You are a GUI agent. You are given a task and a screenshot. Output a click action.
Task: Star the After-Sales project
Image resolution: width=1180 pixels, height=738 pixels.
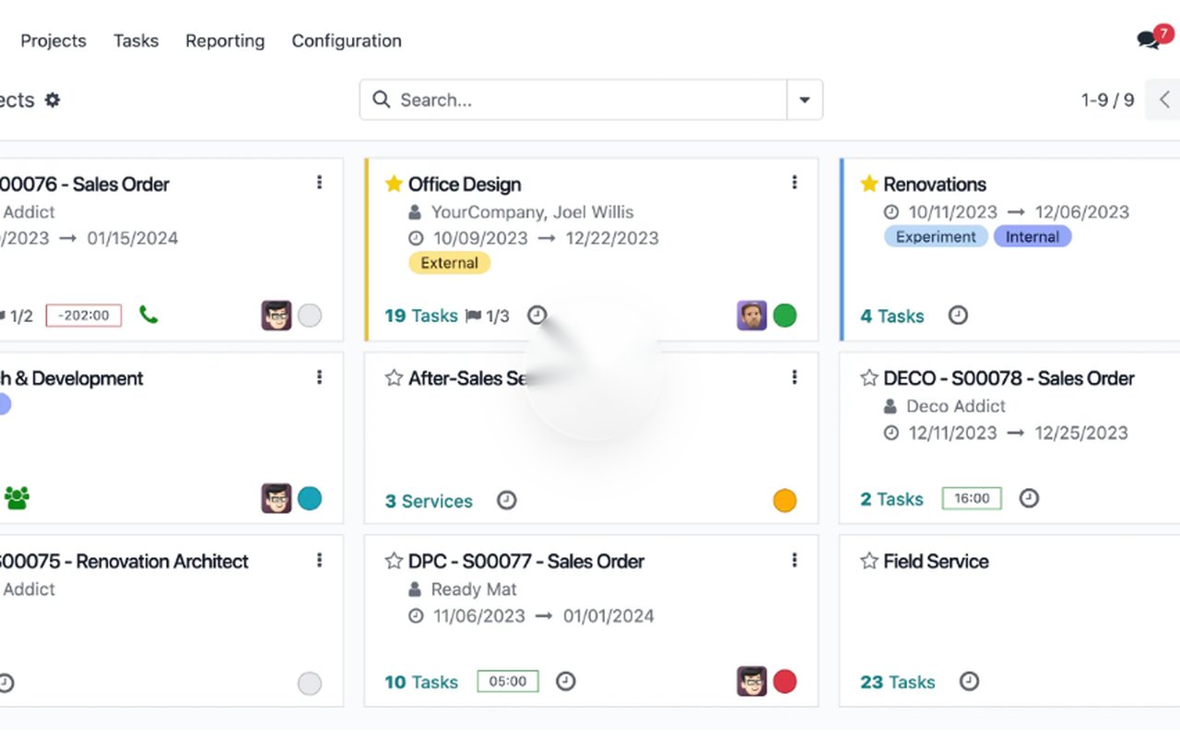(x=394, y=377)
